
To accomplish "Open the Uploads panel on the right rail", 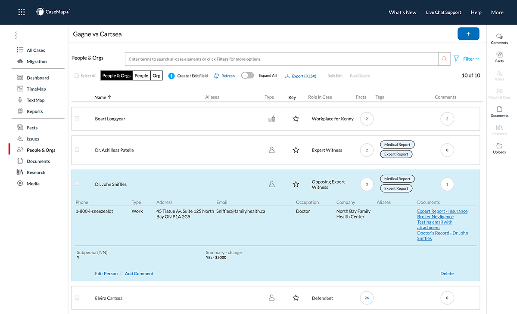I will coord(499,148).
